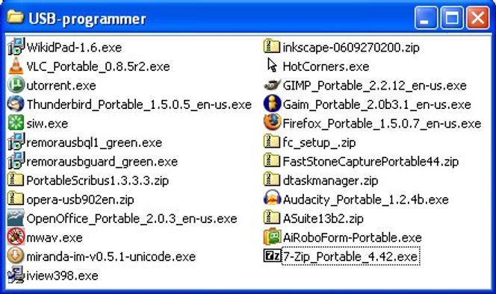The width and height of the screenshot is (496, 294).
Task: Click the PortableScribus1.3.3.3.zip file name
Action: (x=97, y=181)
